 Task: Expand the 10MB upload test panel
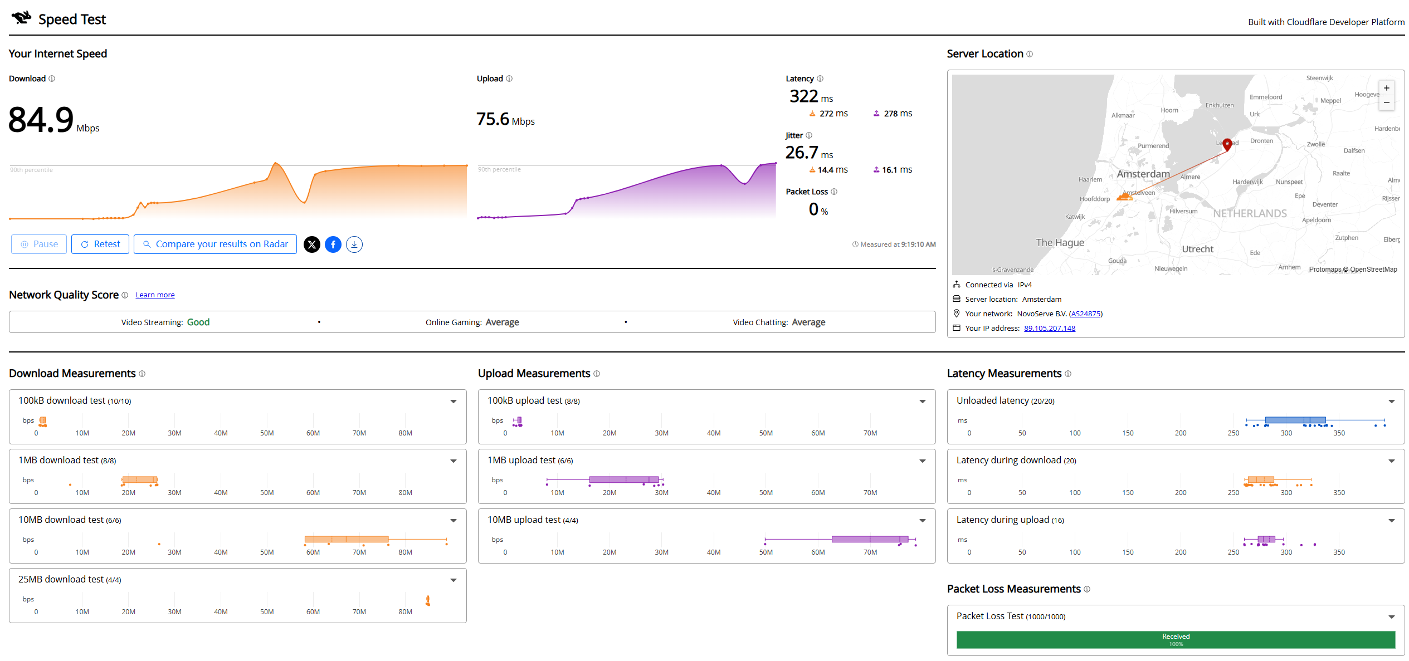pyautogui.click(x=923, y=521)
